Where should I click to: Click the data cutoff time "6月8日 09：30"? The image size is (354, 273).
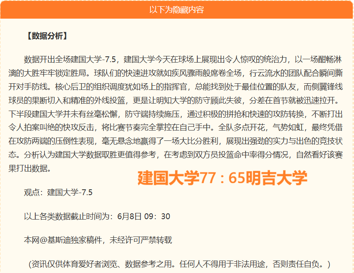[143, 216]
